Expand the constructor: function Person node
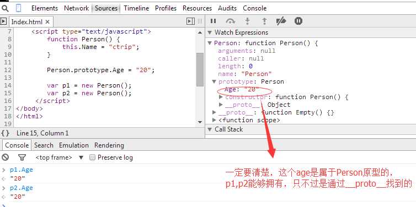The width and height of the screenshot is (416, 207). coord(221,97)
